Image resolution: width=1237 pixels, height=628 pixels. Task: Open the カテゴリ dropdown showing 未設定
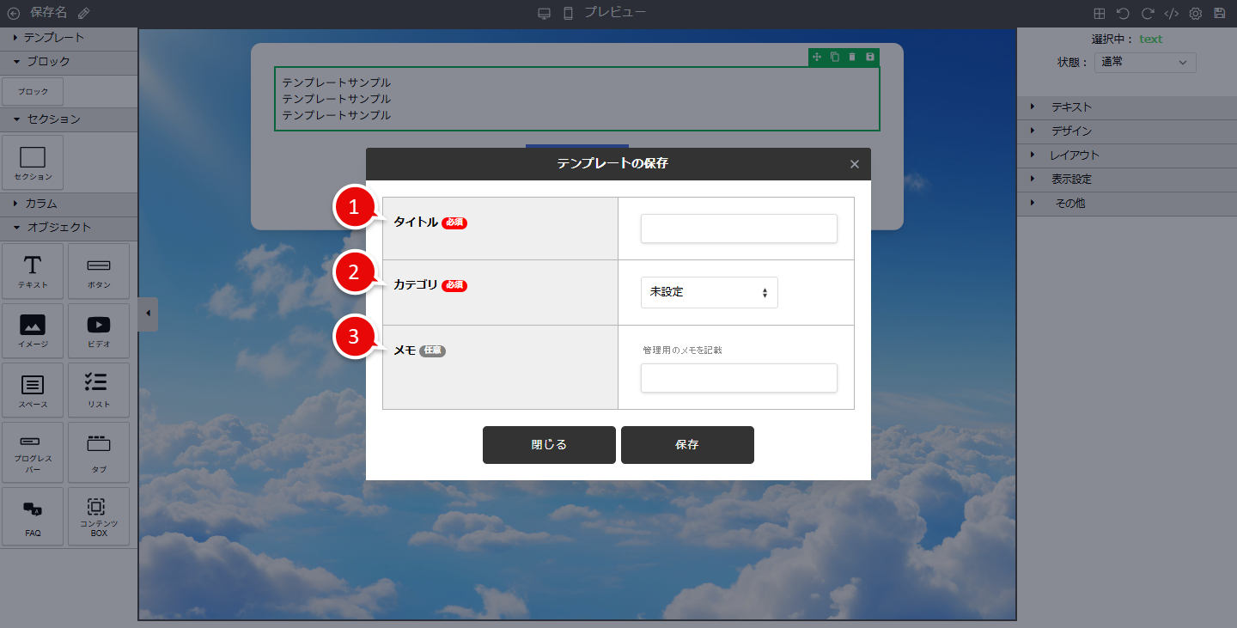point(709,292)
